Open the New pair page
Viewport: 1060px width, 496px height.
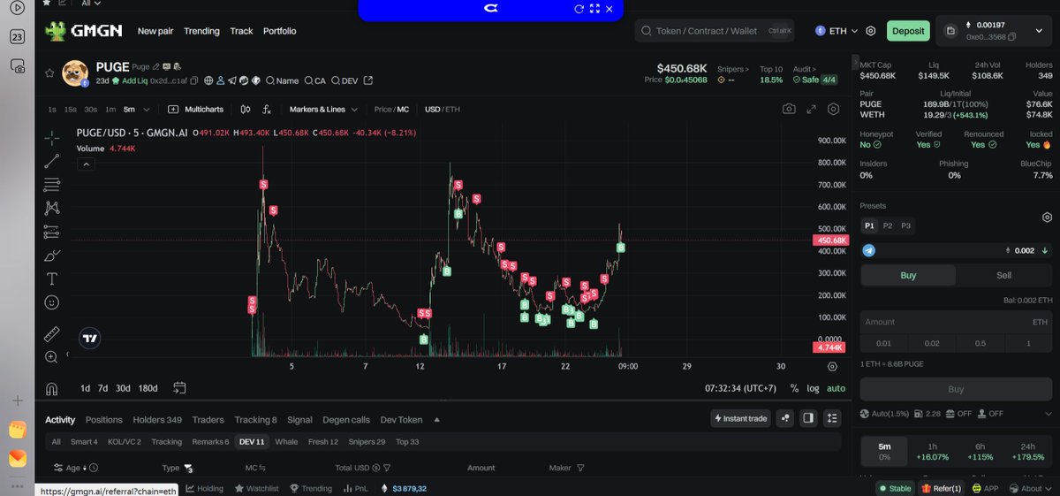tap(155, 31)
